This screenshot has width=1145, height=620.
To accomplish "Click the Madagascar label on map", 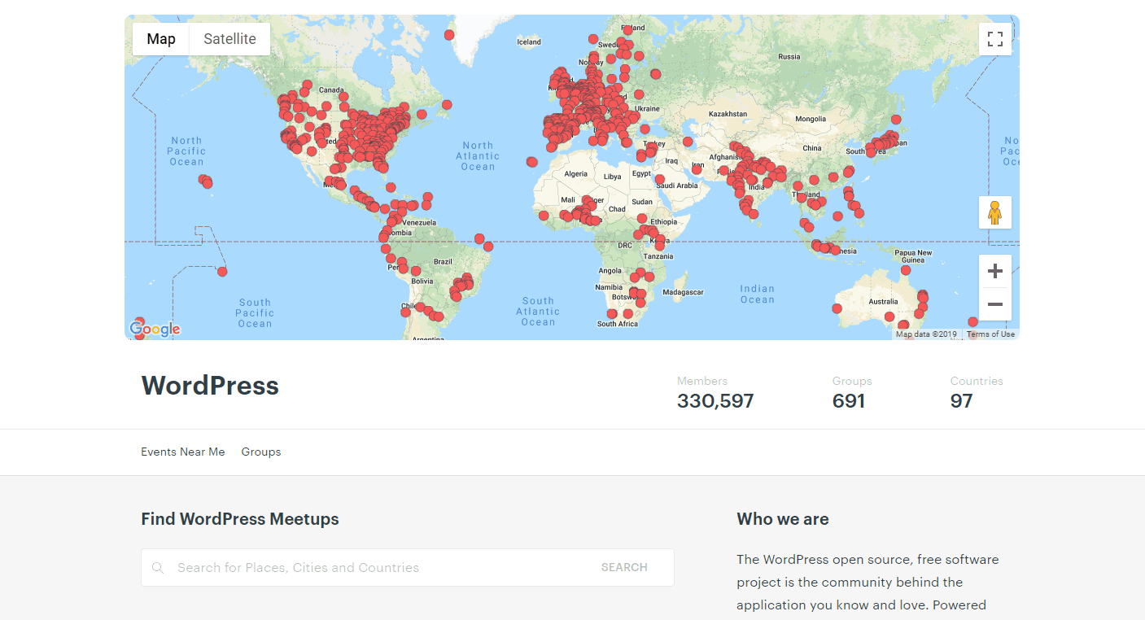I will [683, 292].
